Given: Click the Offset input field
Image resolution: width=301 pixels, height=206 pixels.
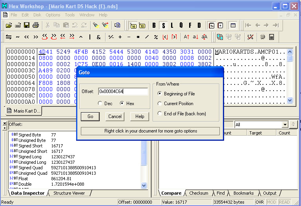Looking at the screenshot, I should pyautogui.click(x=123, y=91).
